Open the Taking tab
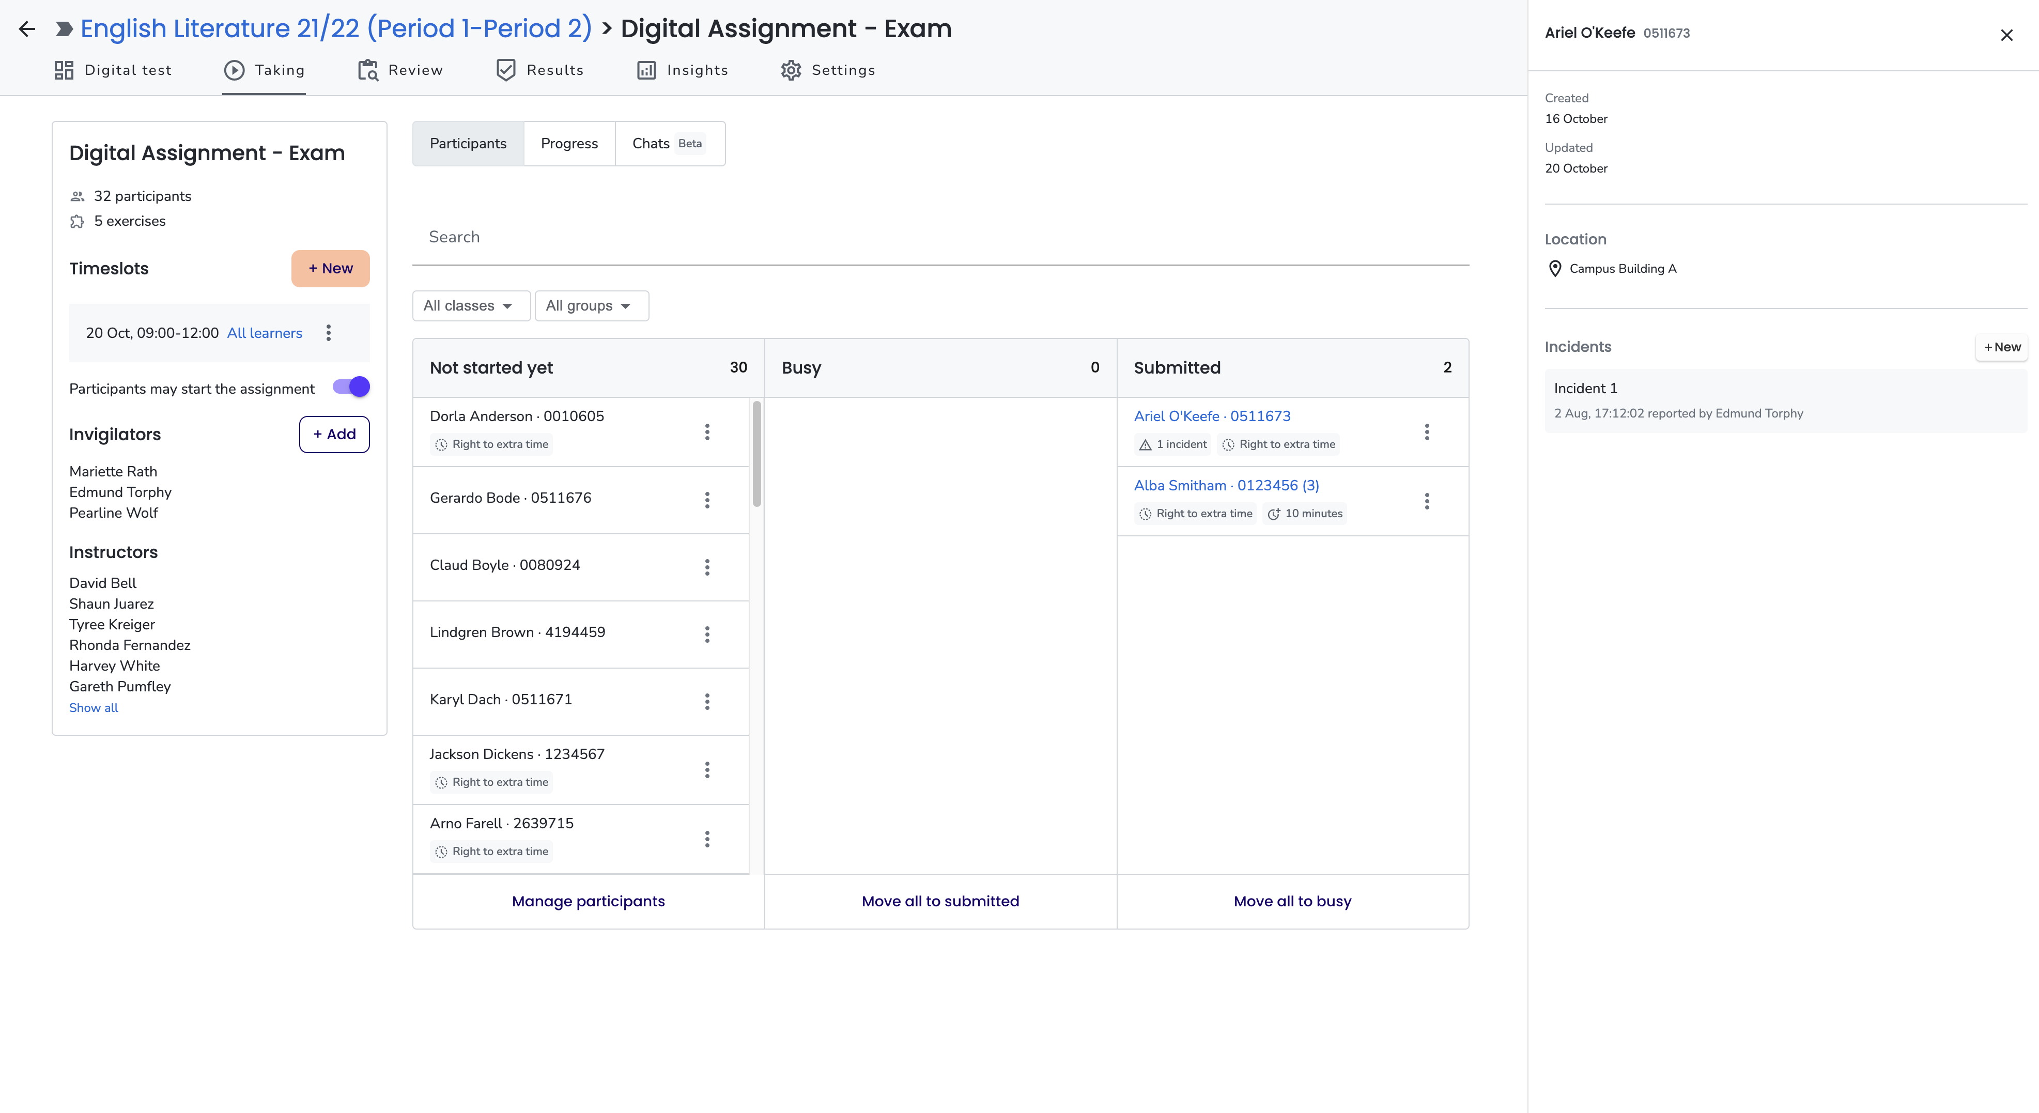The image size is (2039, 1113). 264,70
